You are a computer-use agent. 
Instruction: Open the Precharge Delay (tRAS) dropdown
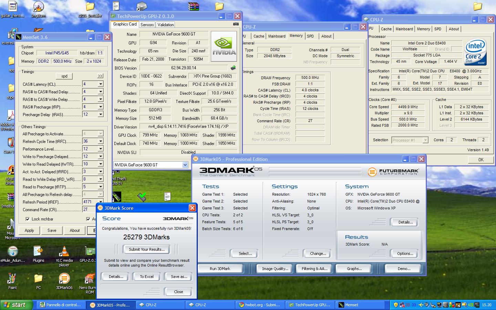pos(100,114)
